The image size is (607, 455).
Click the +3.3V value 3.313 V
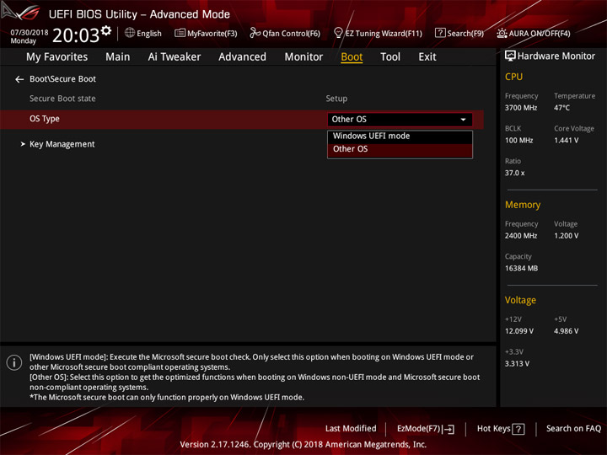(517, 363)
